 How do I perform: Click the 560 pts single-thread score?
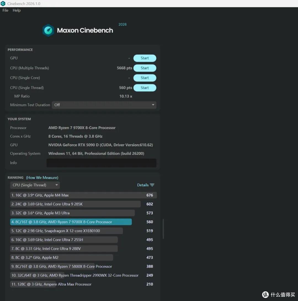click(126, 88)
